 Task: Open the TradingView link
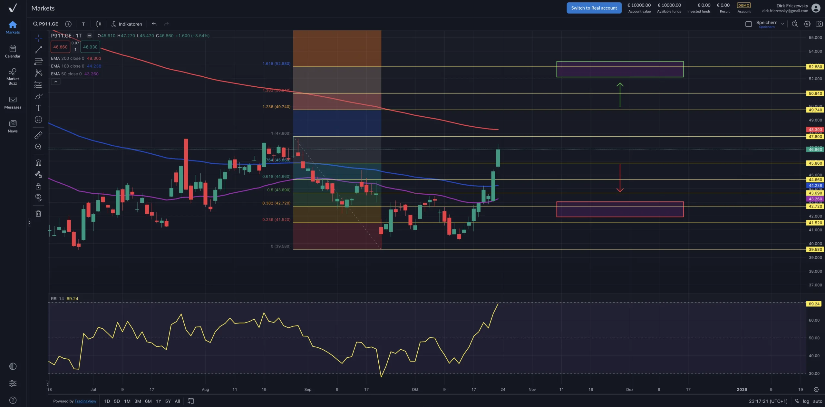click(x=85, y=401)
